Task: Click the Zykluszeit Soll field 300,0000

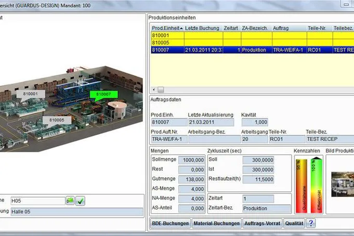Action: coord(258,160)
